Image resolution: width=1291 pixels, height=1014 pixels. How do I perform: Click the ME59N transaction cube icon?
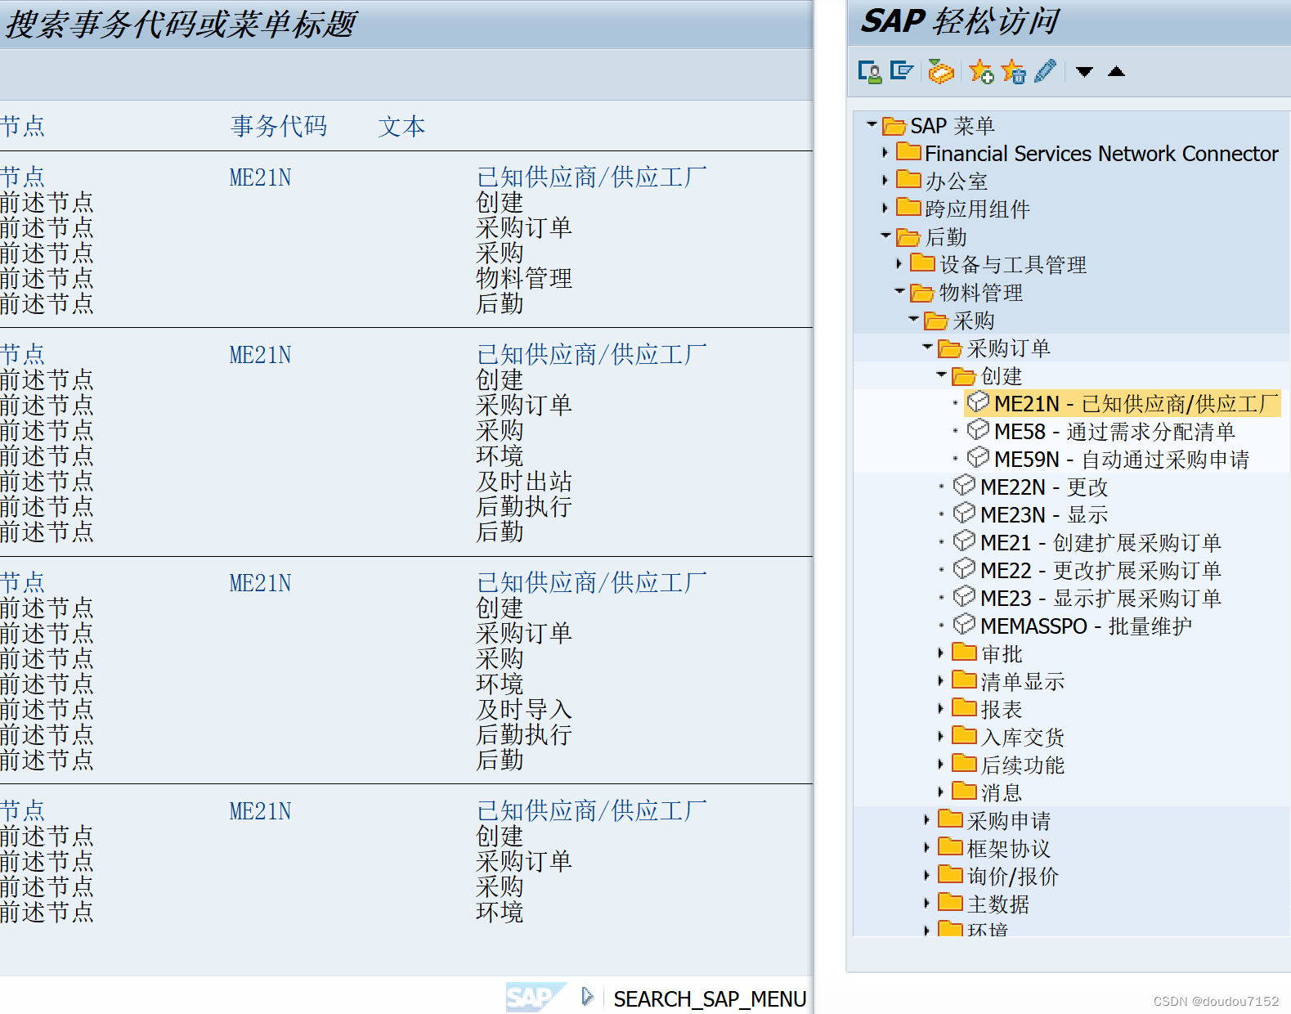point(978,457)
